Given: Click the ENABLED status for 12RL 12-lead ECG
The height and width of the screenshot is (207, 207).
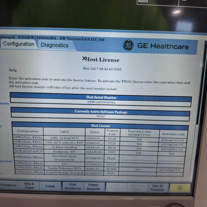Looking at the screenshot, I should [95, 139].
